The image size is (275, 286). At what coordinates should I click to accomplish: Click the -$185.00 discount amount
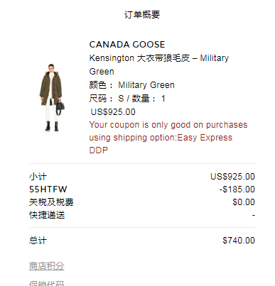(237, 189)
